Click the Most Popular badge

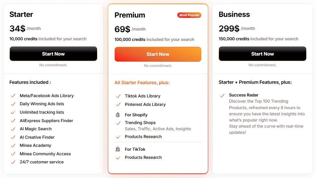(189, 15)
